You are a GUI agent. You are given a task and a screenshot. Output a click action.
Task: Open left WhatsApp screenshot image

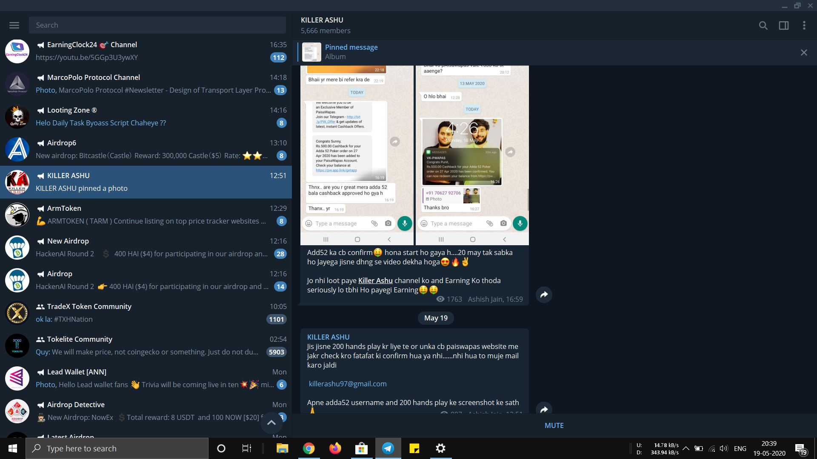(x=357, y=155)
